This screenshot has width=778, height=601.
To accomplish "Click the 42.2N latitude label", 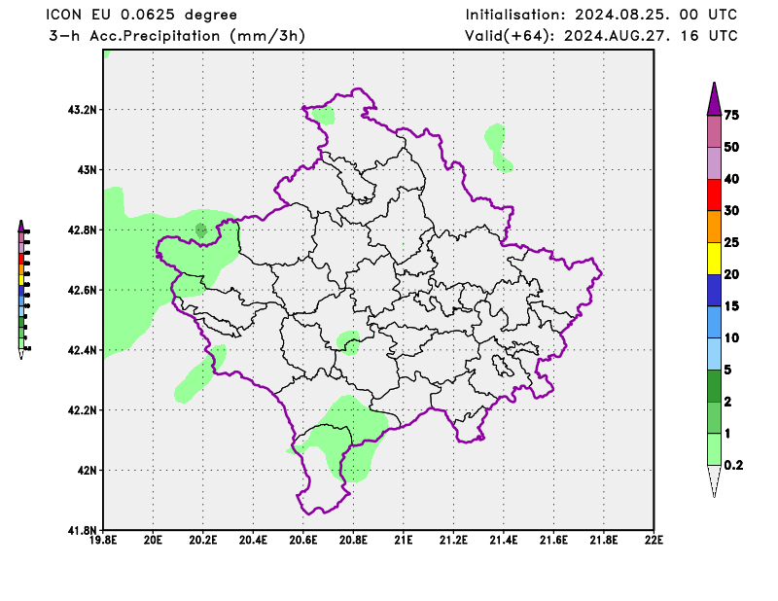I will point(83,410).
